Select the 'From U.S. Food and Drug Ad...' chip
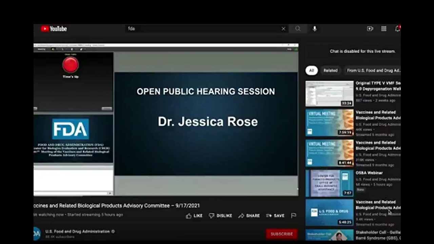The width and height of the screenshot is (434, 244). tap(373, 70)
